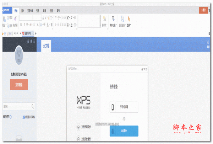Screen dimensions: 213x144
Task: Toggle strikethrough formatting
Action: coord(31,25)
